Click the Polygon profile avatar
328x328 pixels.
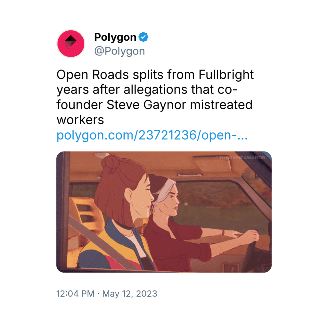coord(70,44)
